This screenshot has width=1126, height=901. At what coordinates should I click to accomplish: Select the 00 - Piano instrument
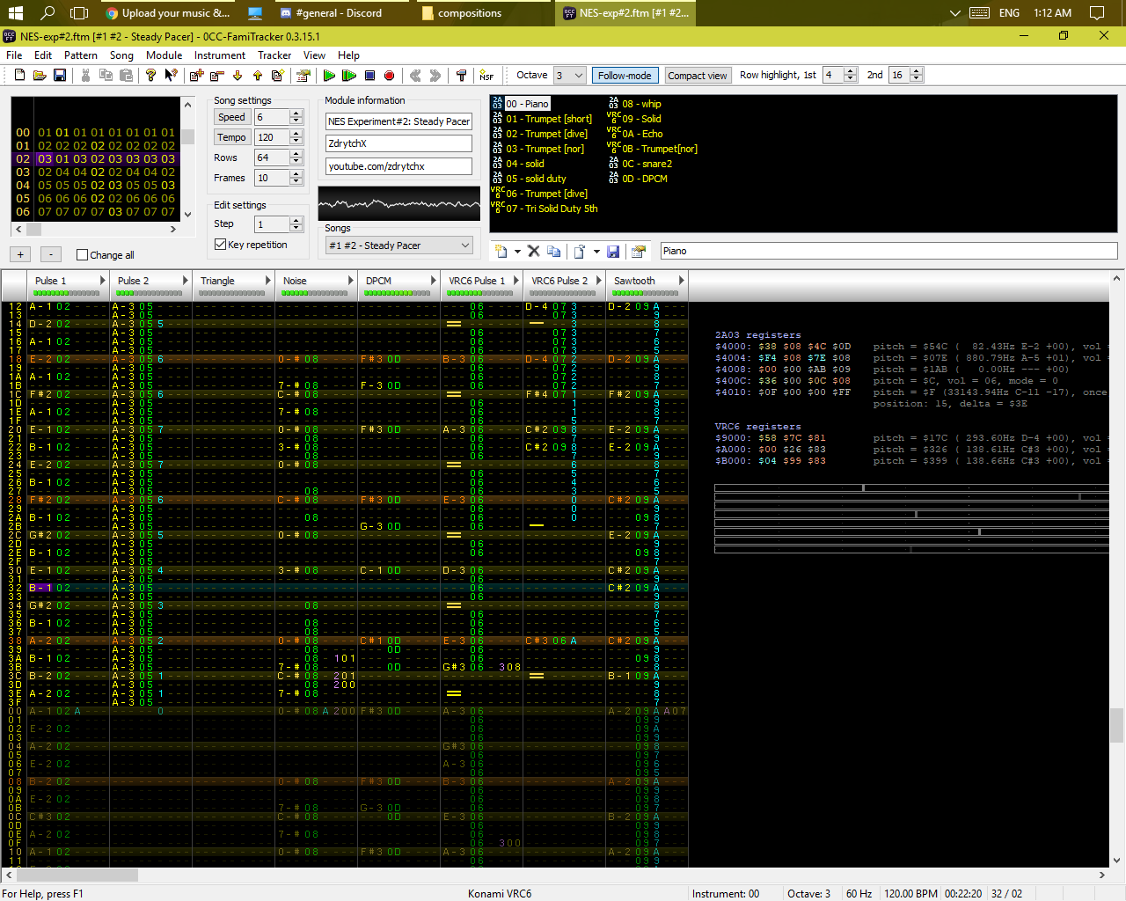[x=527, y=104]
